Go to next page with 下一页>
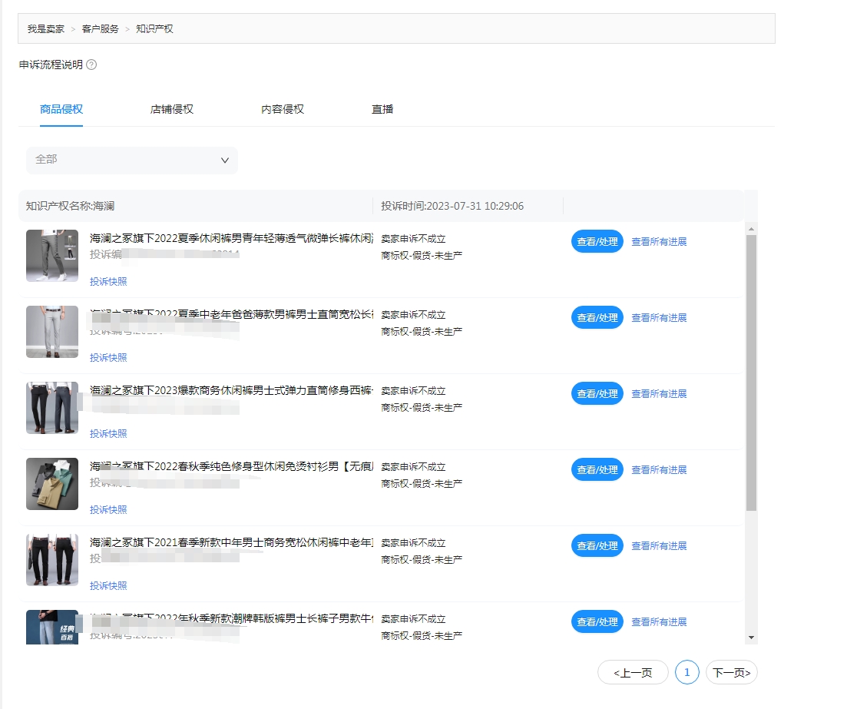The width and height of the screenshot is (847, 709). (731, 673)
